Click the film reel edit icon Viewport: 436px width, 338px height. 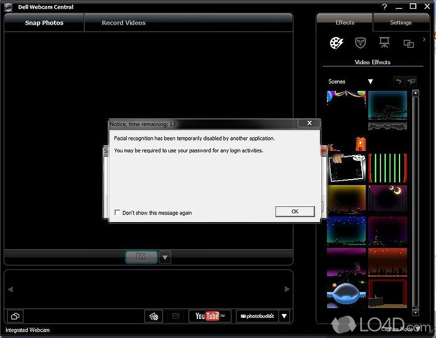pyautogui.click(x=154, y=316)
